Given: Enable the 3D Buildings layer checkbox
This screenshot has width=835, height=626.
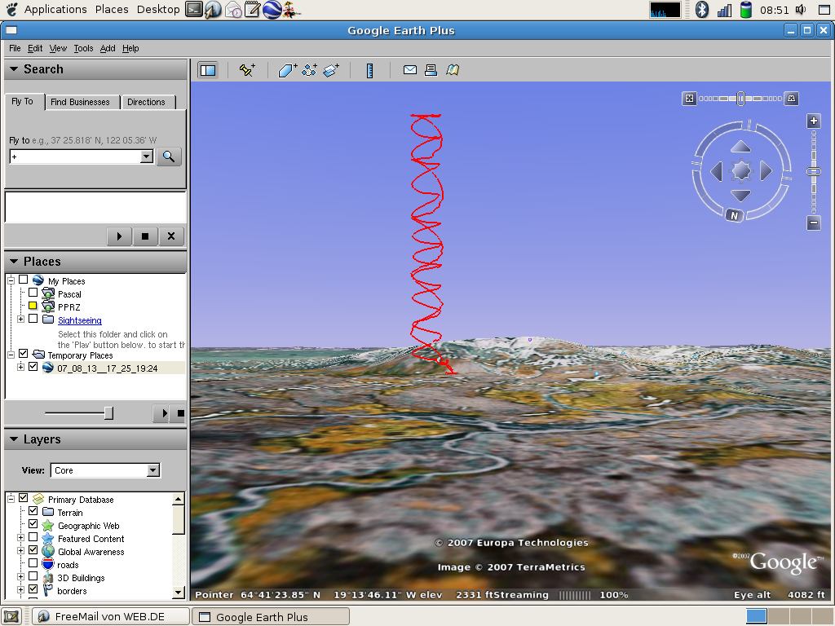Looking at the screenshot, I should 33,576.
